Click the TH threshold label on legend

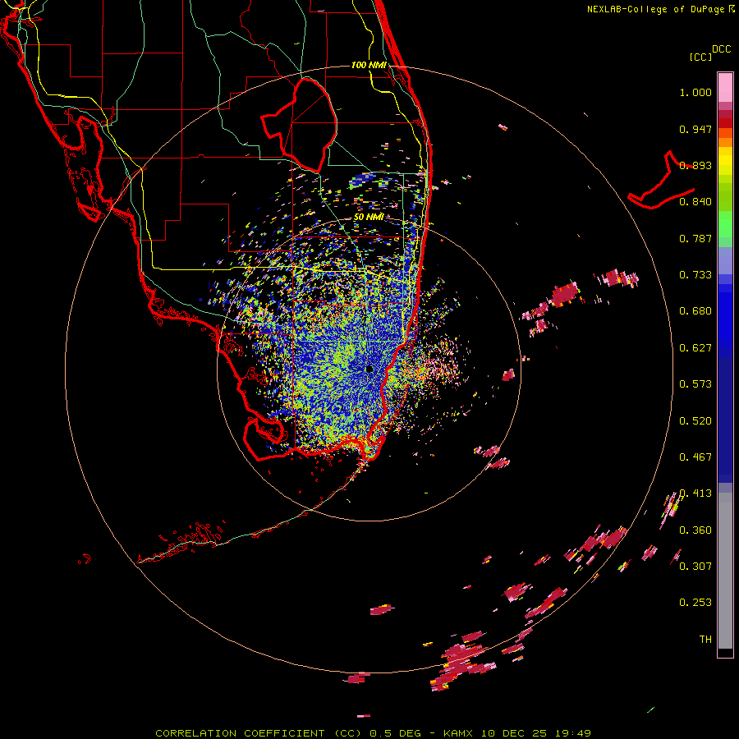pyautogui.click(x=705, y=640)
